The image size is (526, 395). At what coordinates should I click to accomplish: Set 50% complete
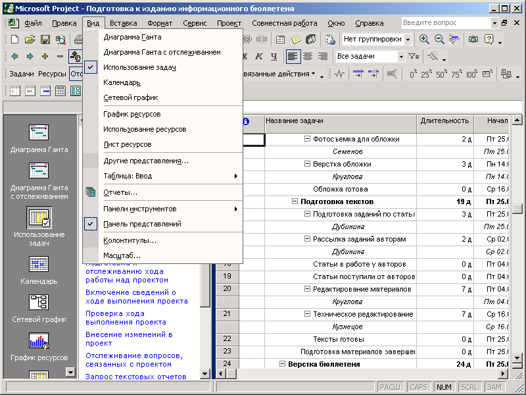click(442, 74)
